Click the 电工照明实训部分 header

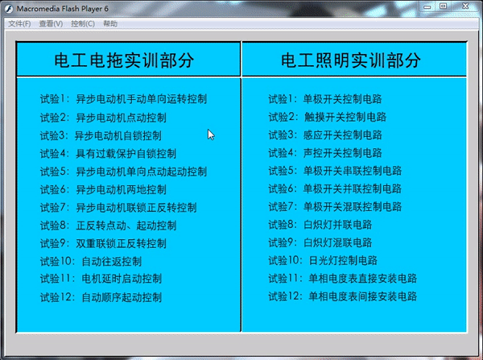(351, 60)
